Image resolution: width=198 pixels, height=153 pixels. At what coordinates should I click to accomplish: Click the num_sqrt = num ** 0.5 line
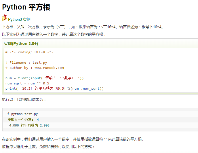pyautogui.click(x=27, y=83)
